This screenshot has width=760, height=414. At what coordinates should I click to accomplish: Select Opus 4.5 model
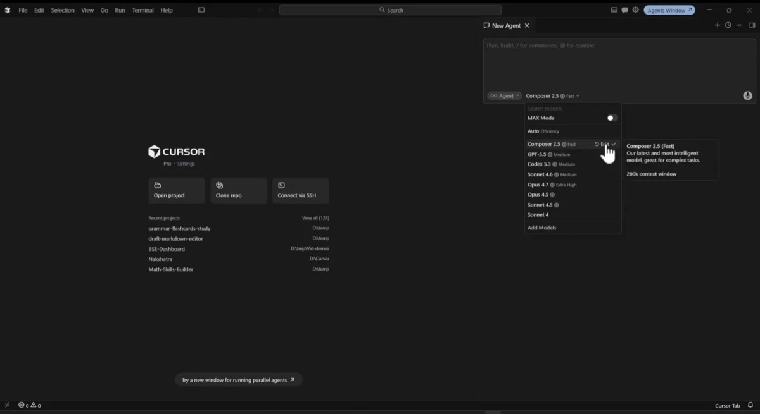point(573,195)
